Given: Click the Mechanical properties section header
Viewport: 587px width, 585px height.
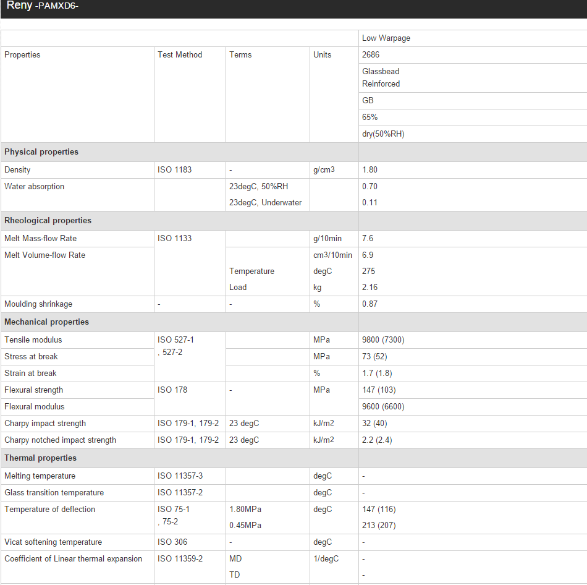Looking at the screenshot, I should pos(46,322).
